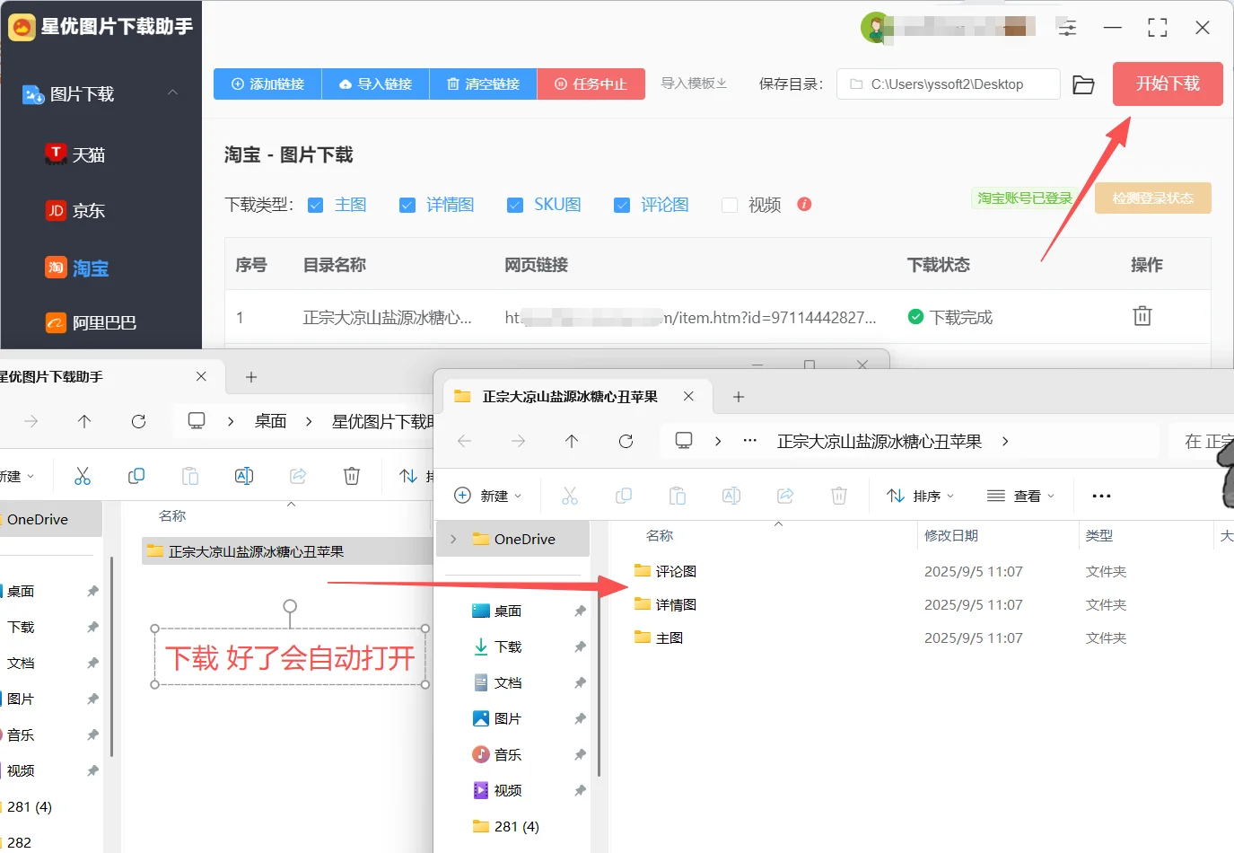Open a new Explorer tab with the plus button

[x=738, y=396]
